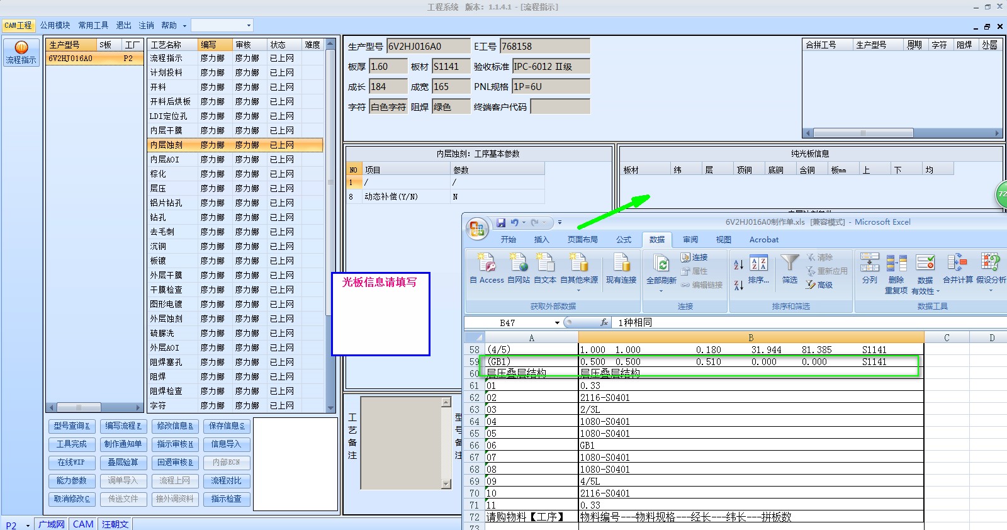Open the Sort dialog (排序...)
This screenshot has width=1007, height=530.
click(x=758, y=269)
